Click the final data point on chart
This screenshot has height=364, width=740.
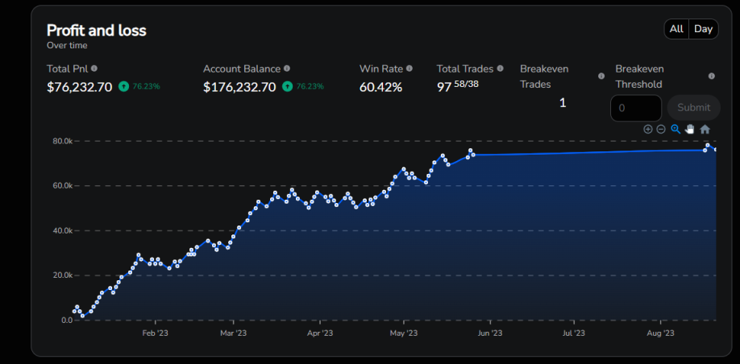pos(715,150)
